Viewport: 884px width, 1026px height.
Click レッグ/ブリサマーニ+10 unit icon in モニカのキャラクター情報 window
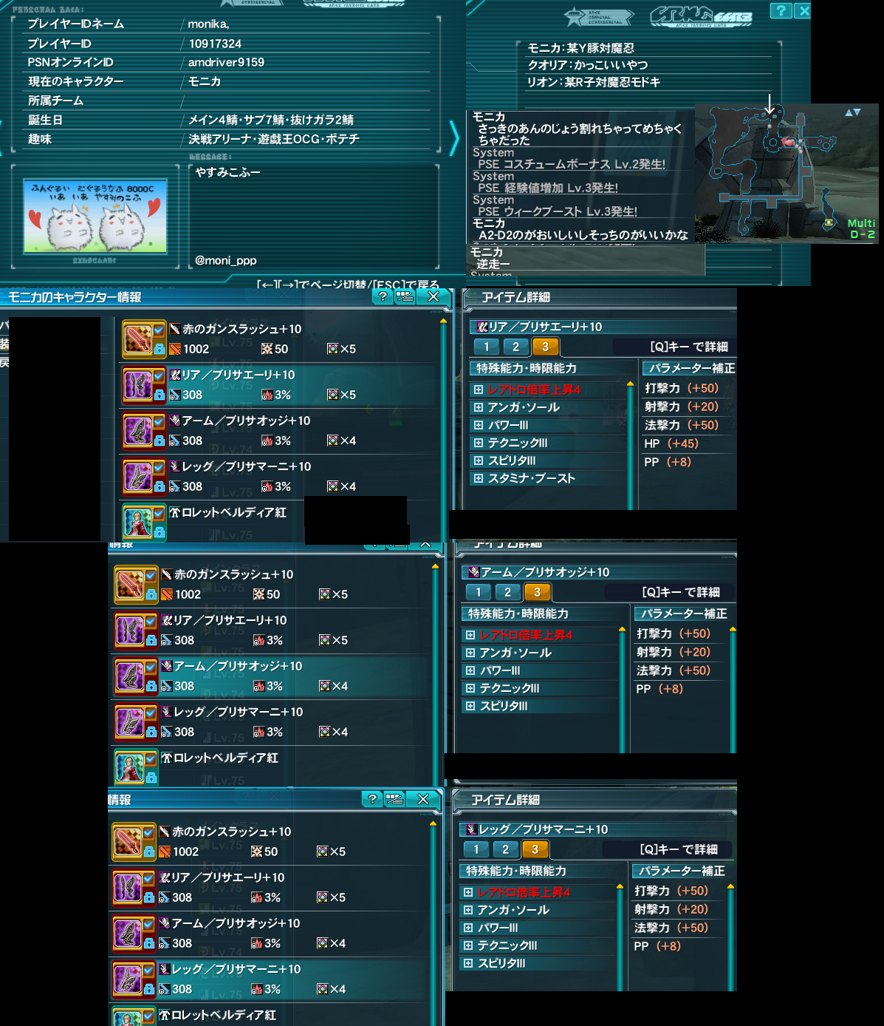tap(137, 476)
